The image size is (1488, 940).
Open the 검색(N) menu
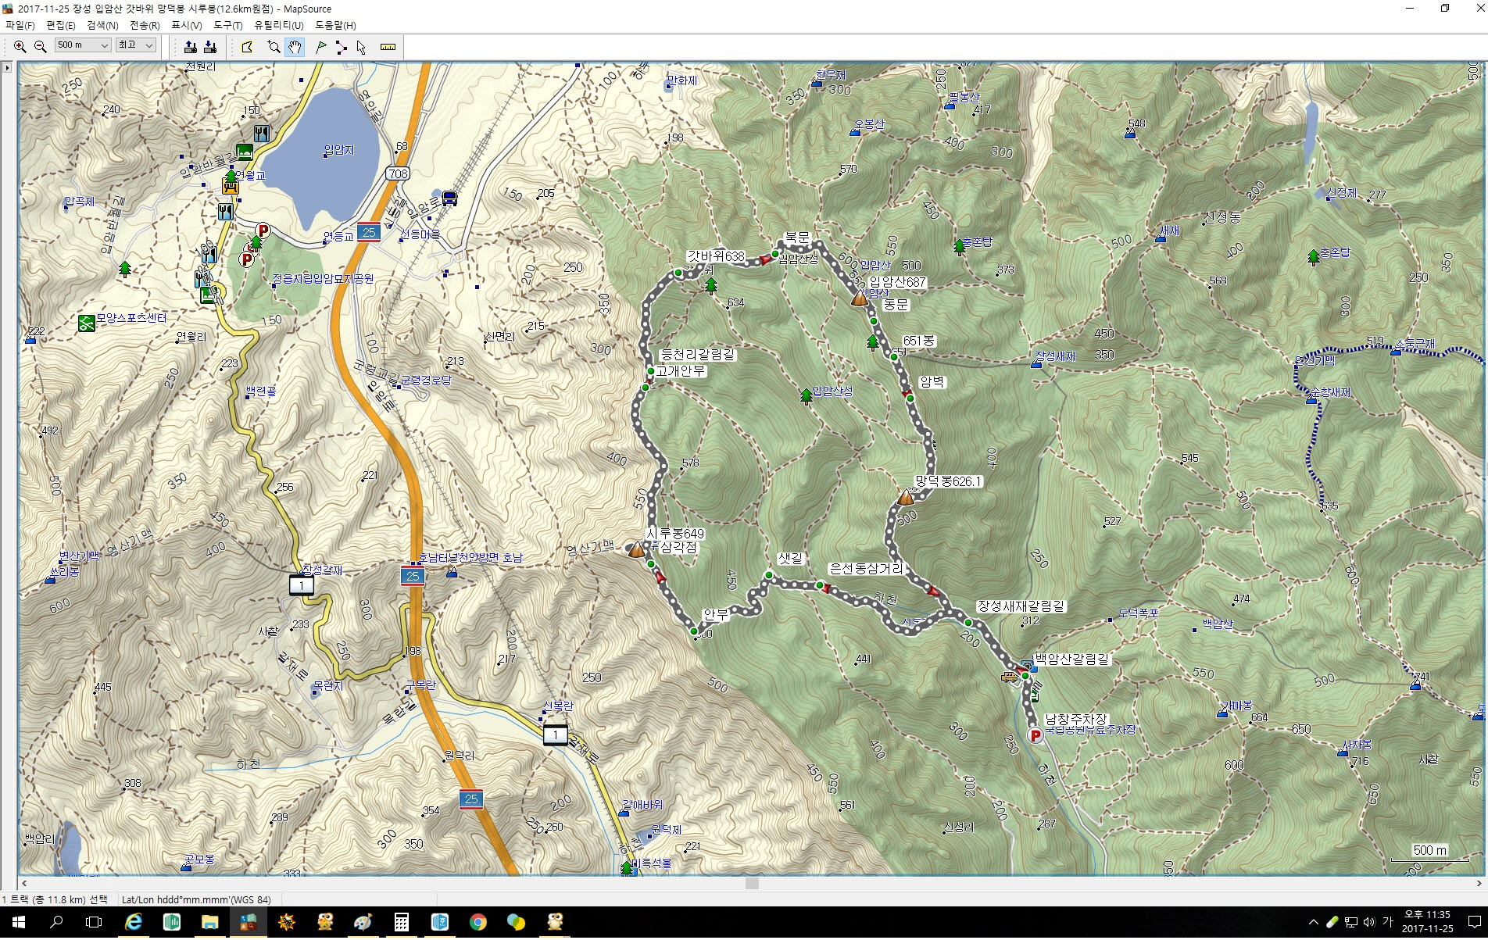click(x=102, y=25)
